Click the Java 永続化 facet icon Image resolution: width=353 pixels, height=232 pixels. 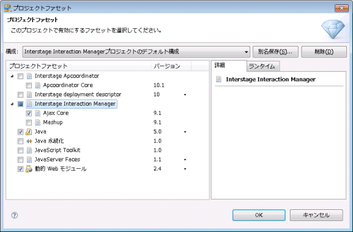coord(29,141)
